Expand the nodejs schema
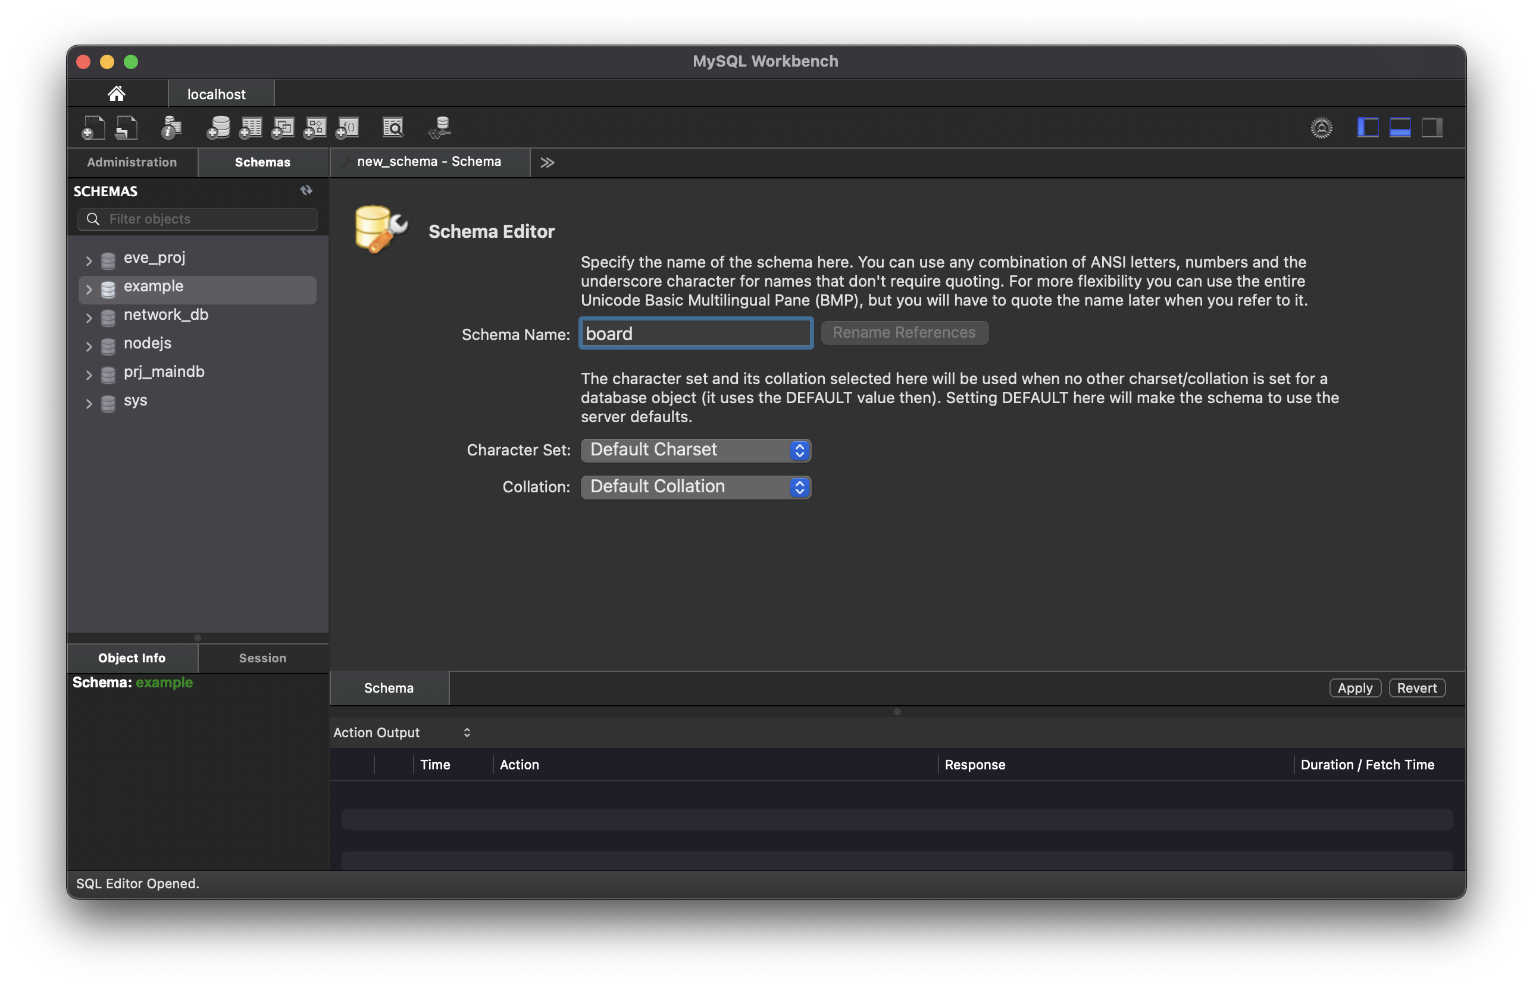 coord(89,346)
